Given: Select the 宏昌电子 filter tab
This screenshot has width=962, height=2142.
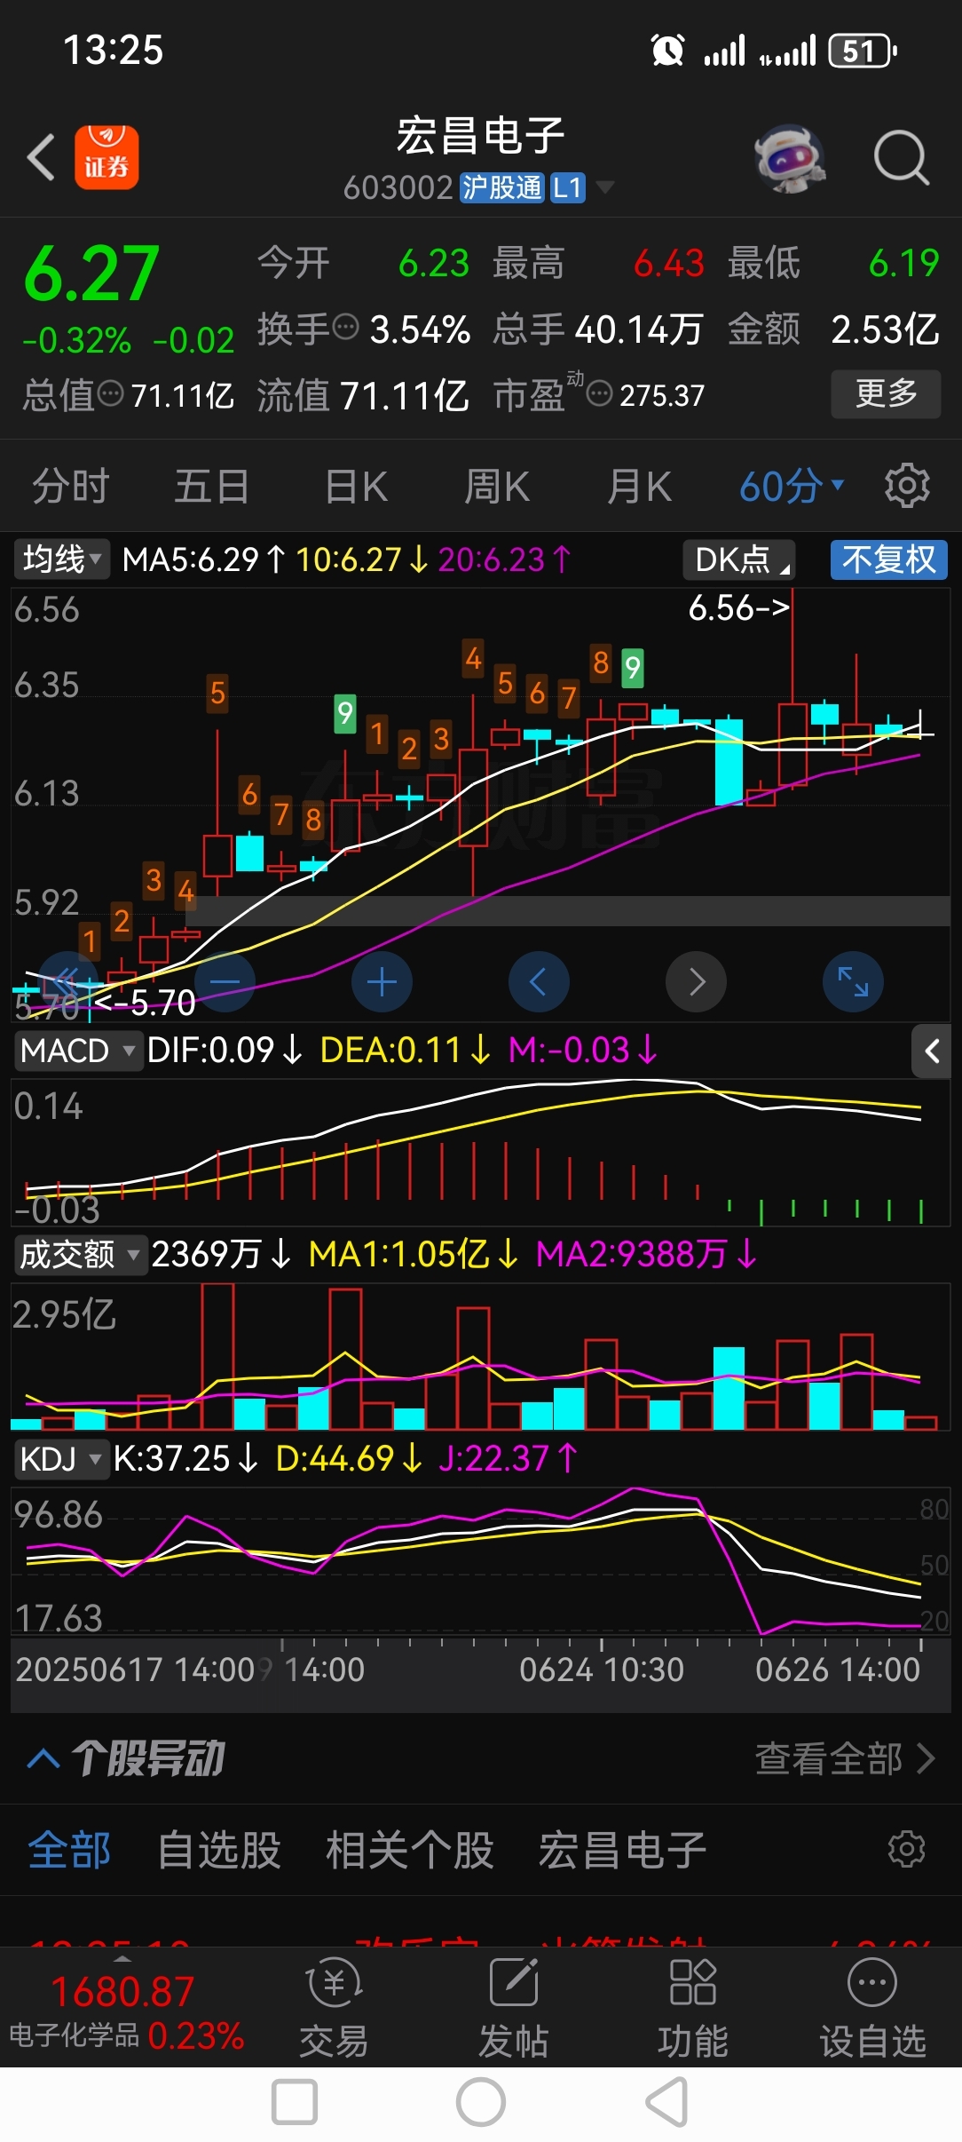Looking at the screenshot, I should (622, 1851).
